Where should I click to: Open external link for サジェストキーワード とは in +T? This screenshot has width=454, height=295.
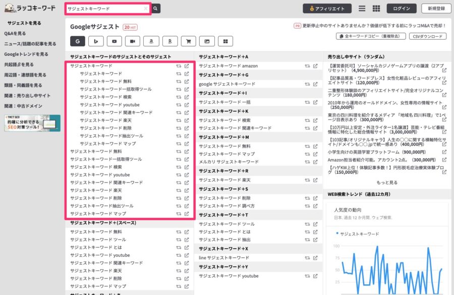point(315,232)
